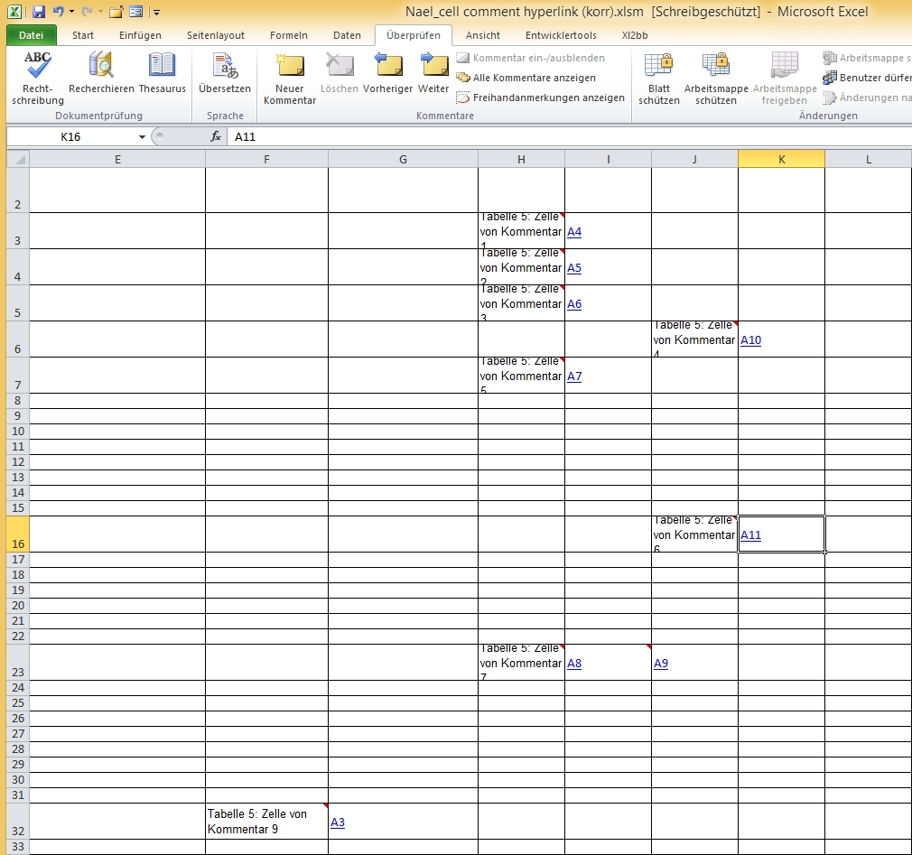Launch the Übersetzen translate tool

225,73
